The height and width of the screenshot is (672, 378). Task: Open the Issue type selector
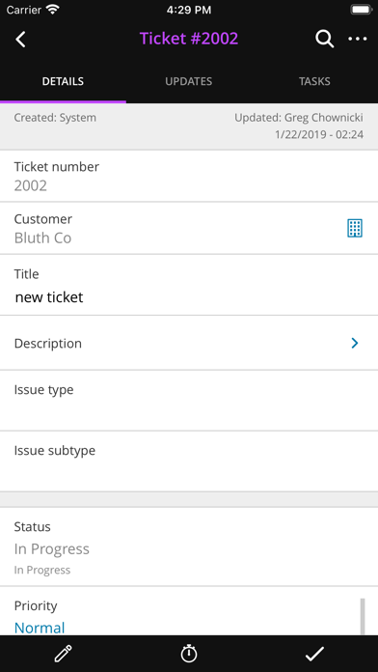point(189,401)
